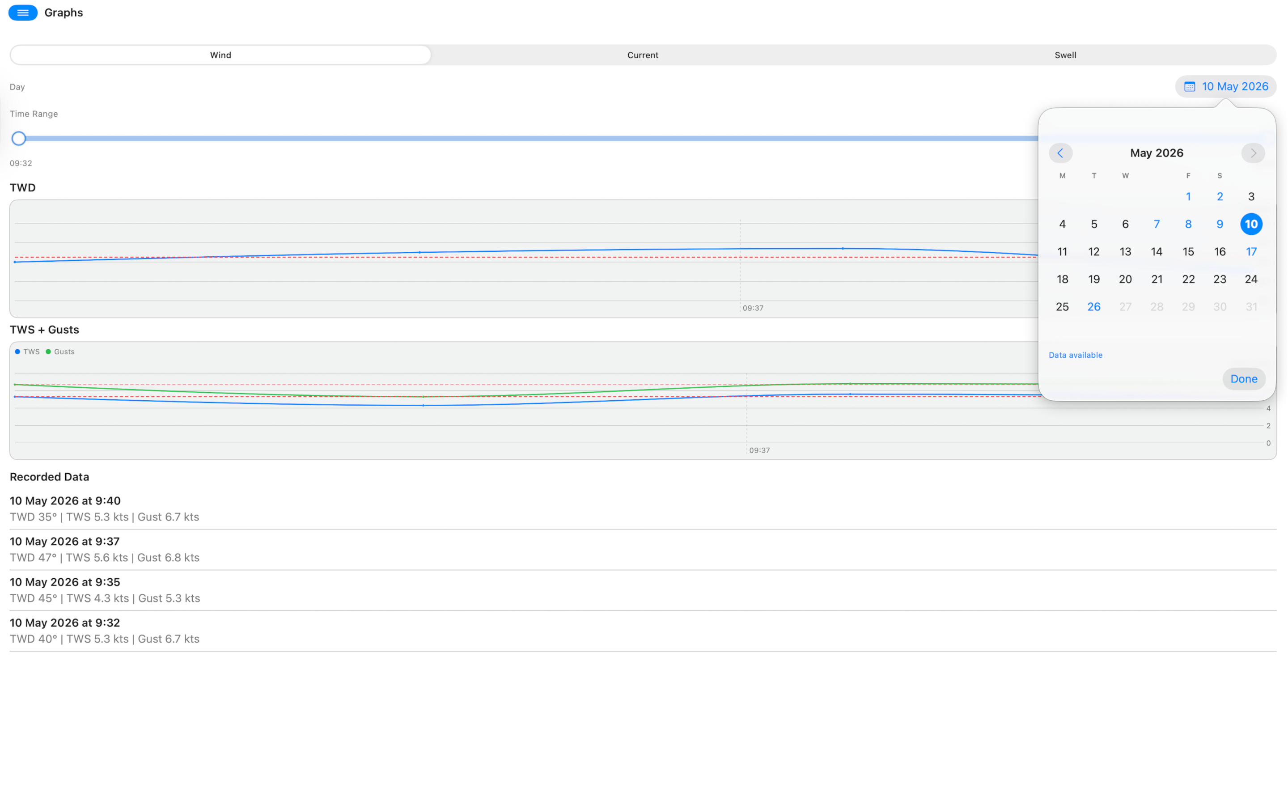Switch to the Current tab
This screenshot has width=1288, height=805.
click(x=642, y=55)
